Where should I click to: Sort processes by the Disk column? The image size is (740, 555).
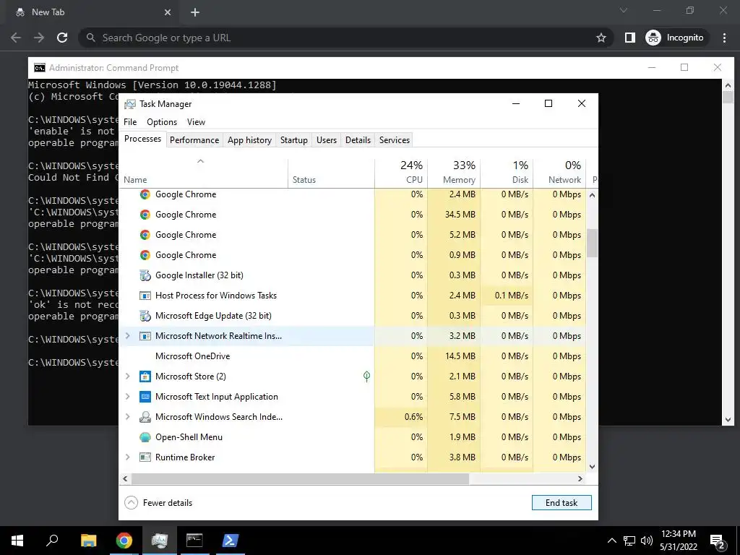(x=507, y=172)
